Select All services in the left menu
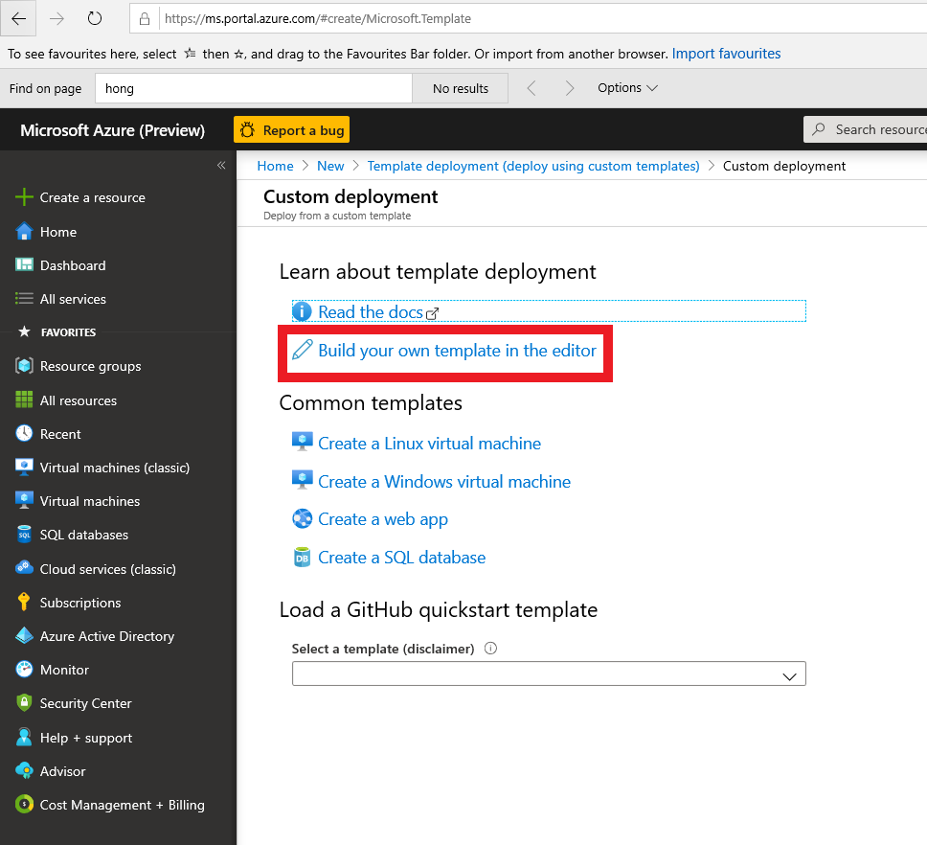Screen dimensions: 927x845 pyautogui.click(x=73, y=299)
